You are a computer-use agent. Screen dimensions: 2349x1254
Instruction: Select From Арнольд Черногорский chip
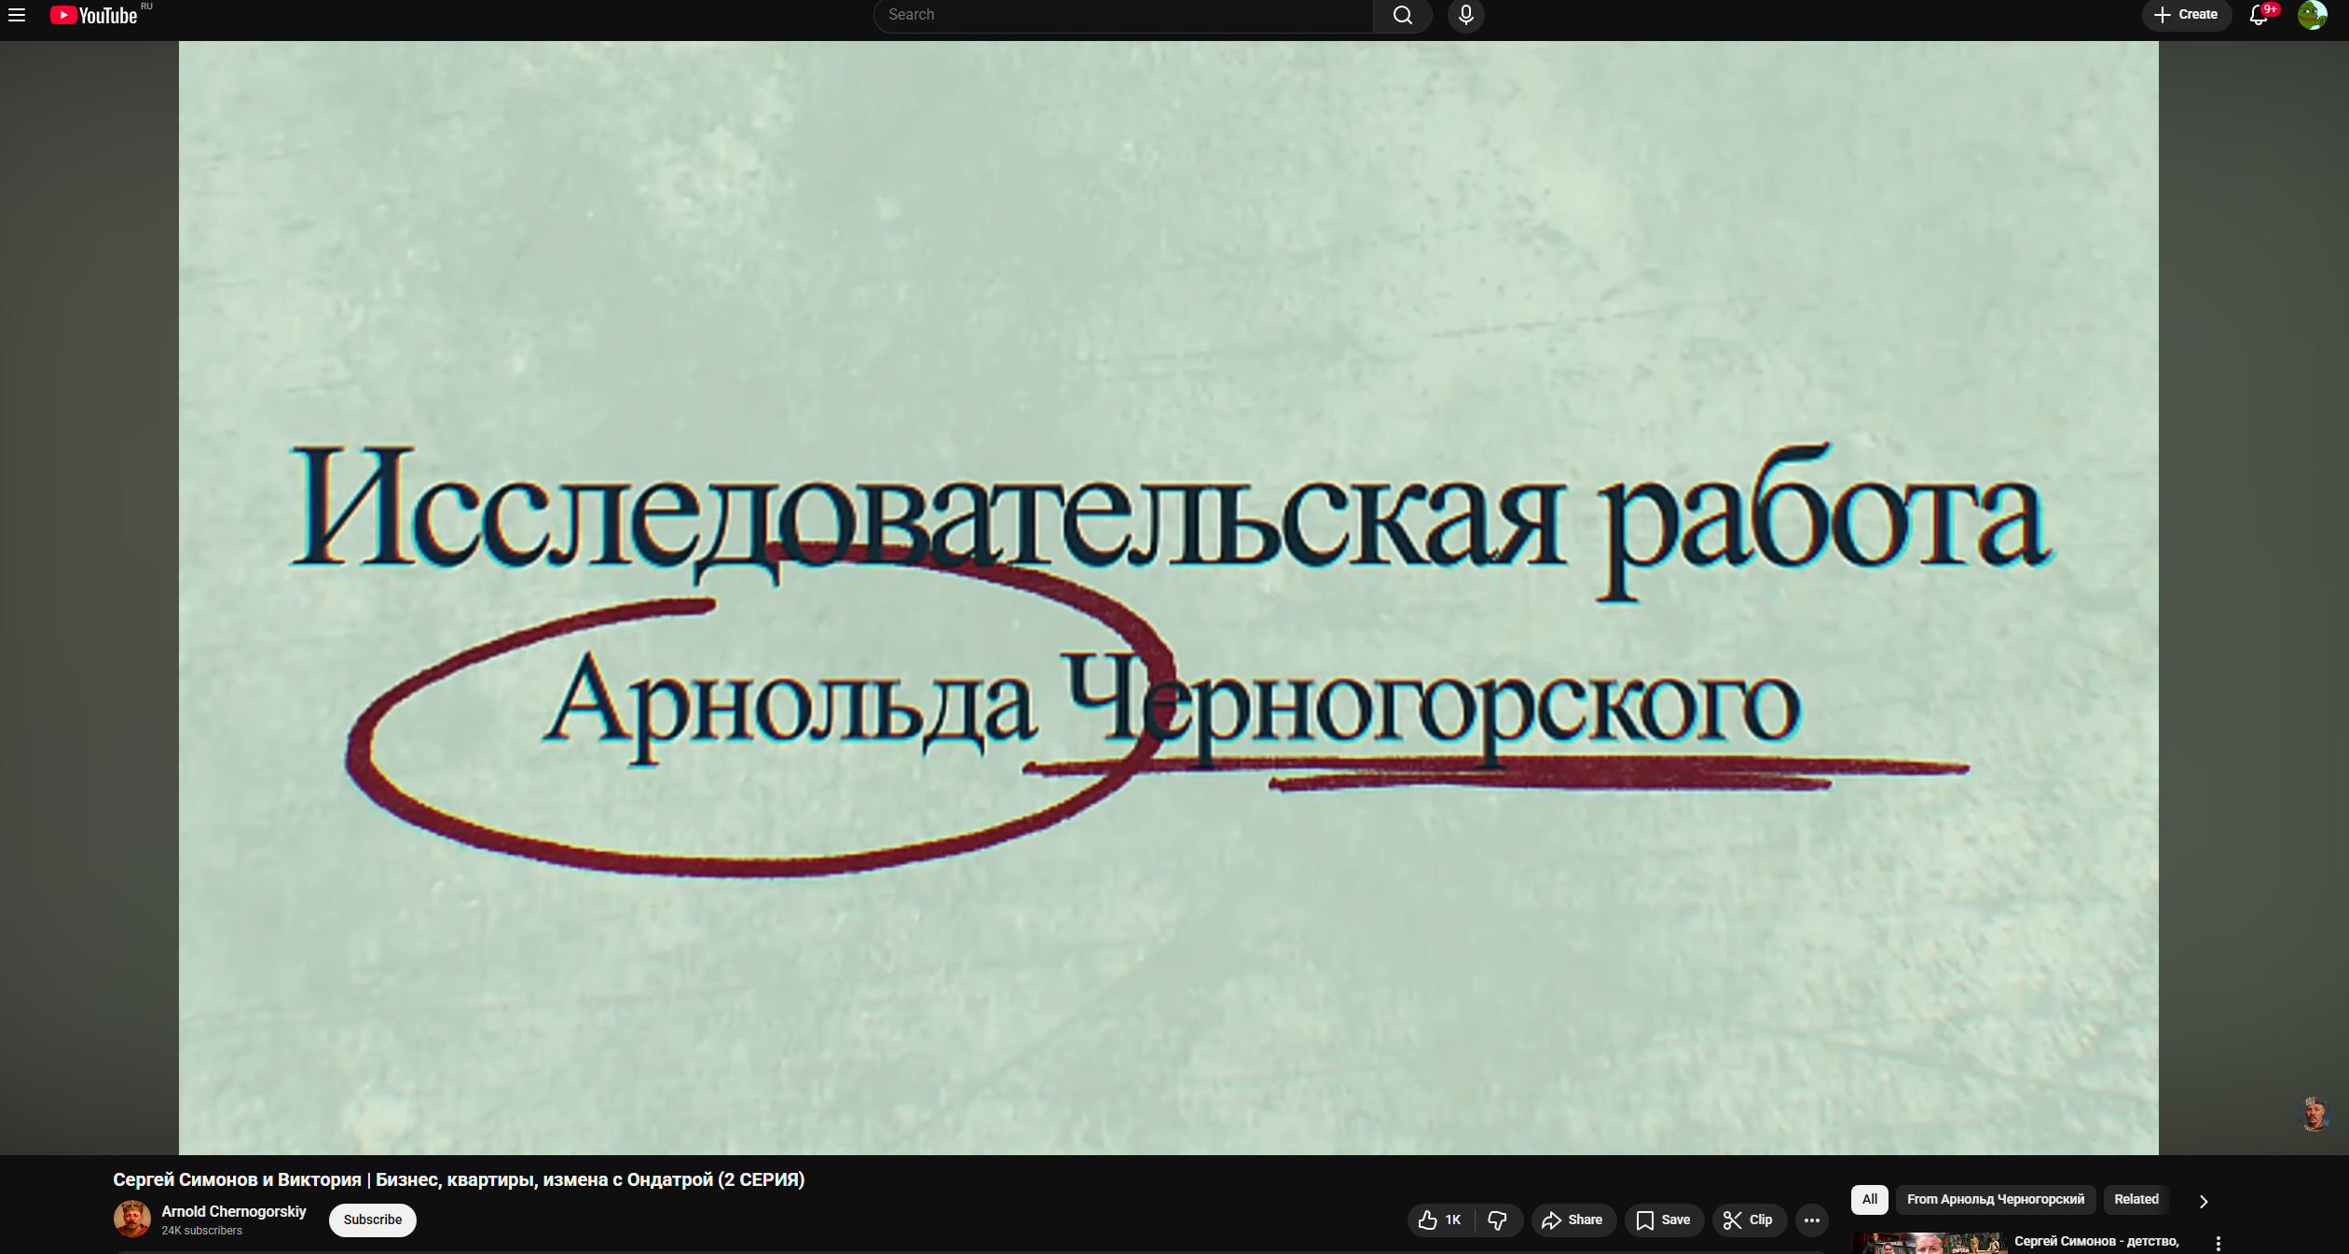(x=1995, y=1199)
